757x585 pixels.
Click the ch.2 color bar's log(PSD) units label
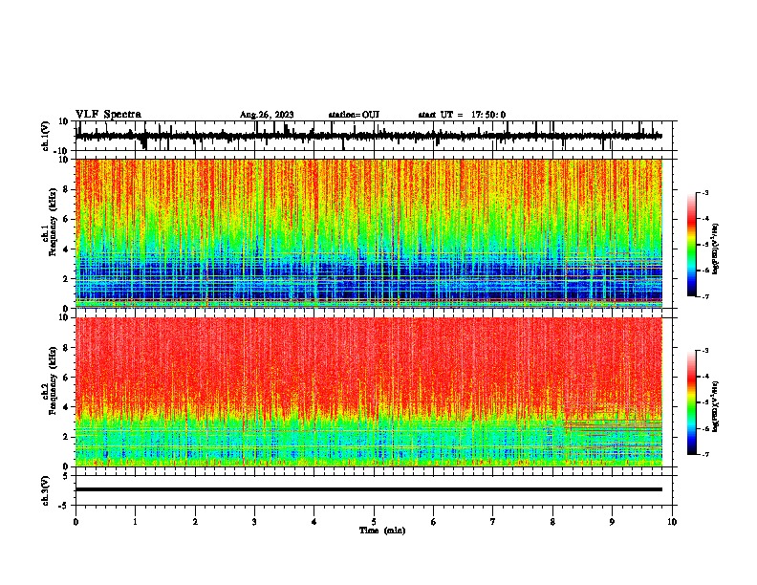pyautogui.click(x=716, y=407)
